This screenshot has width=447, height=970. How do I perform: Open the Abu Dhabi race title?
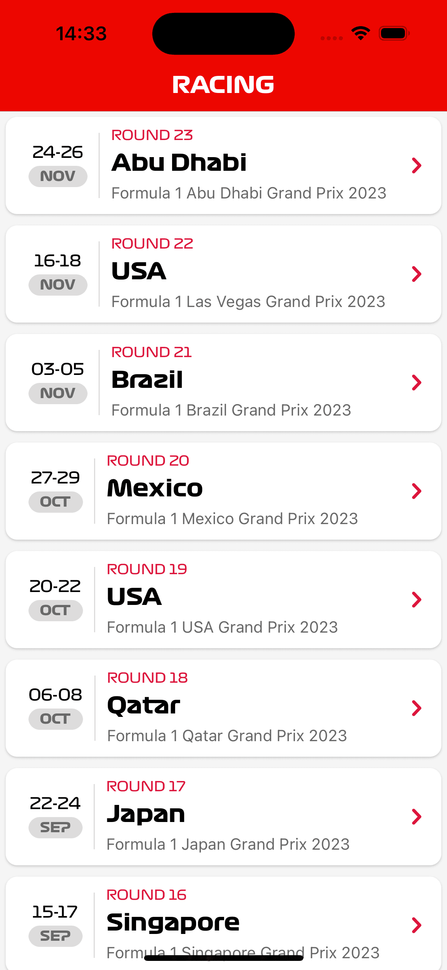point(179,163)
